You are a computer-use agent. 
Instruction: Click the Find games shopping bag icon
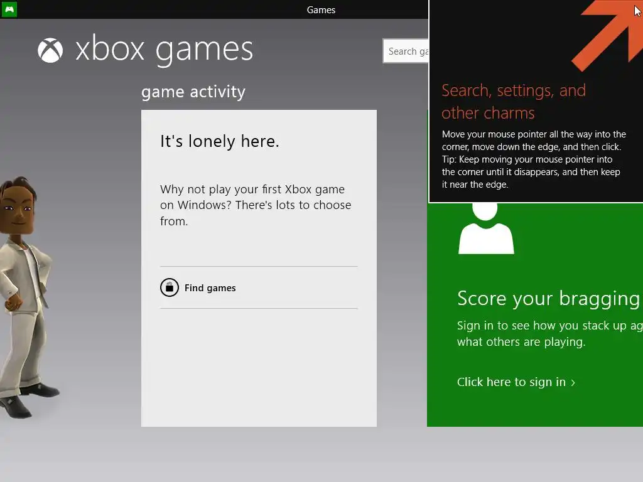(170, 287)
